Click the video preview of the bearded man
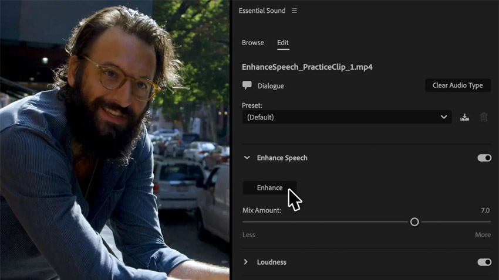499x280 pixels. point(114,140)
